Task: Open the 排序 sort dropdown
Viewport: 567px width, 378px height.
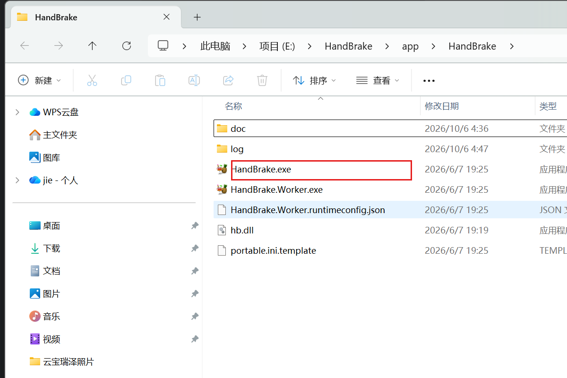Action: point(314,80)
